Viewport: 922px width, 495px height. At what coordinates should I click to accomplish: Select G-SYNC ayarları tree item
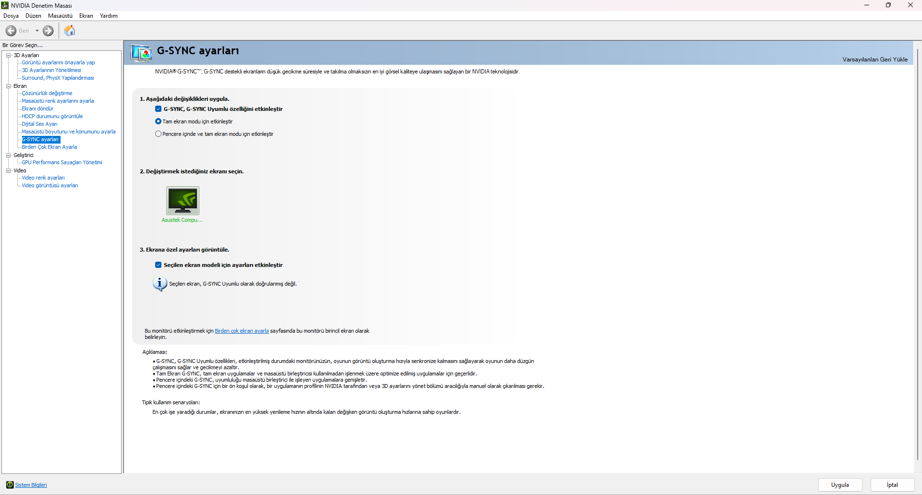click(41, 139)
